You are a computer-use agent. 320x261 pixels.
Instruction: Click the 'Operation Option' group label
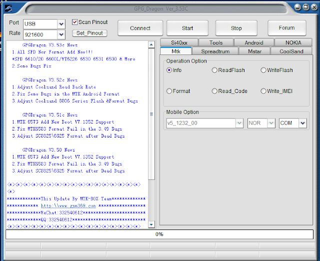click(x=186, y=61)
